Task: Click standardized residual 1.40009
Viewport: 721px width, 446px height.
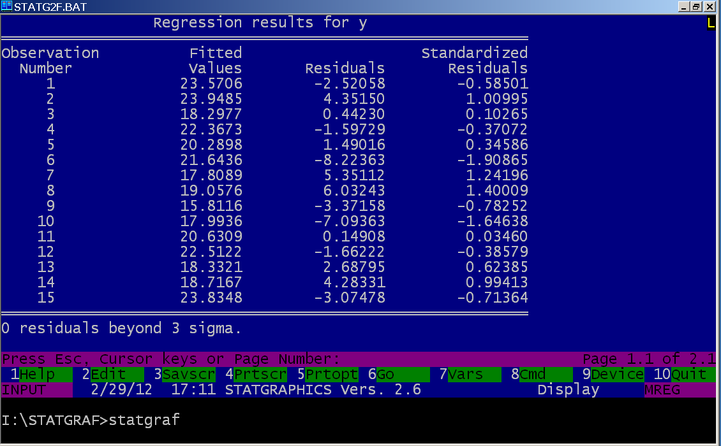Action: pos(497,191)
